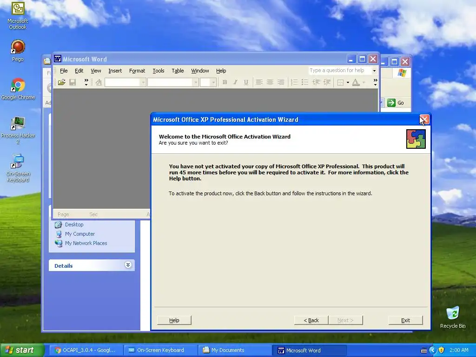This screenshot has width=476, height=357.
Task: Open the Border style dropdown arrow
Action: (x=348, y=82)
